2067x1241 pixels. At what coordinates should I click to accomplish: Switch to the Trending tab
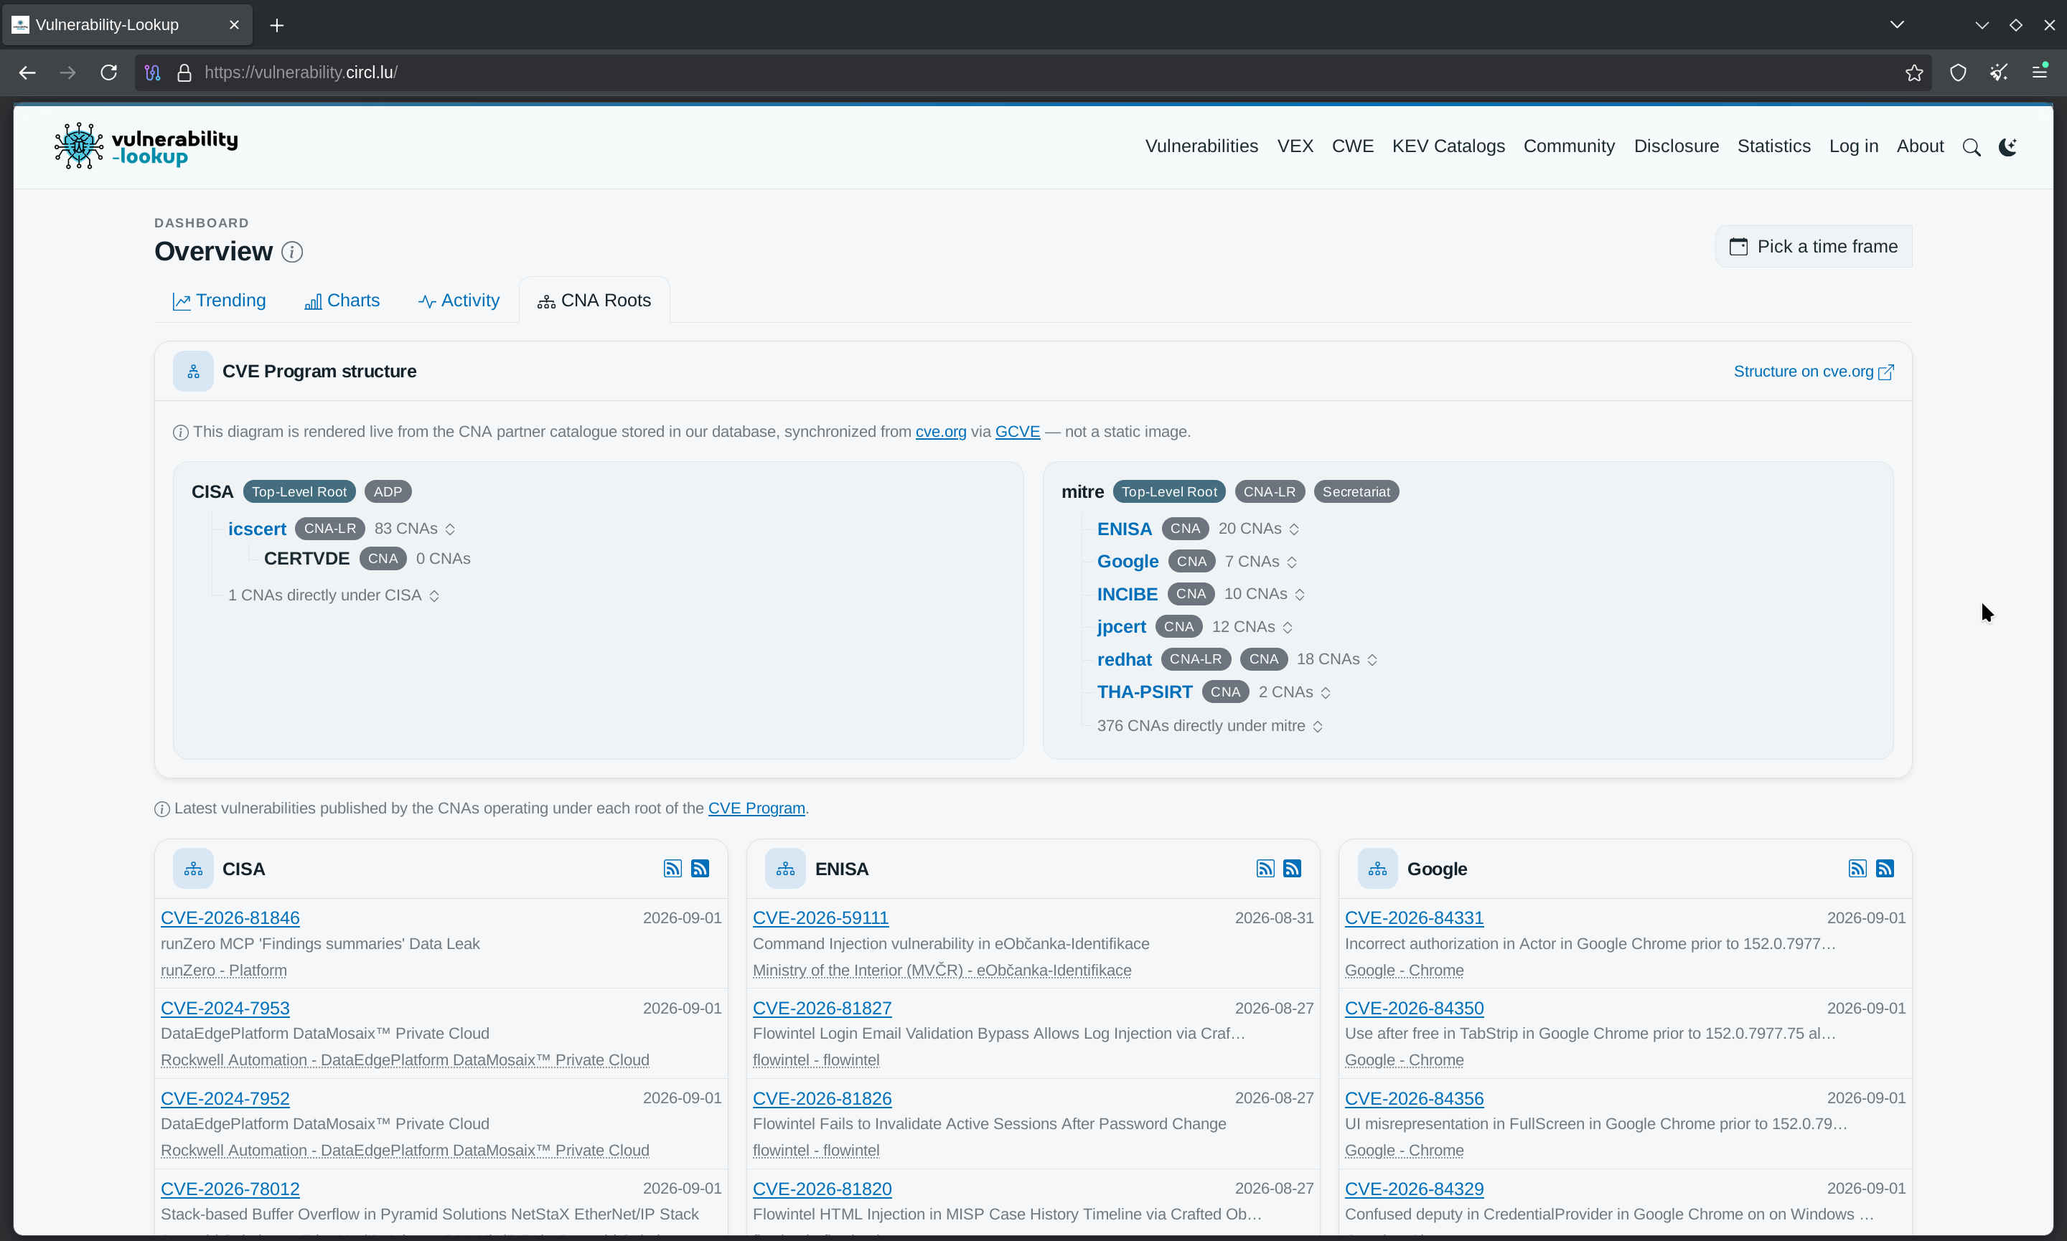click(219, 301)
